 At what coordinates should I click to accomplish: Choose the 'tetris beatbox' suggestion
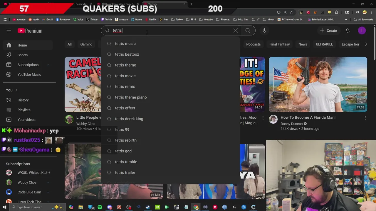170,54
